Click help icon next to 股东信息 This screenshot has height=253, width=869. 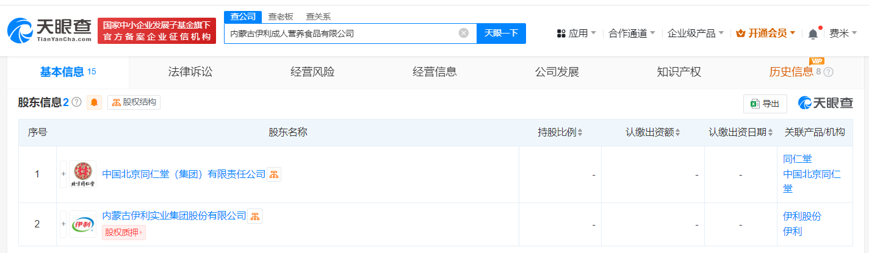coord(76,102)
